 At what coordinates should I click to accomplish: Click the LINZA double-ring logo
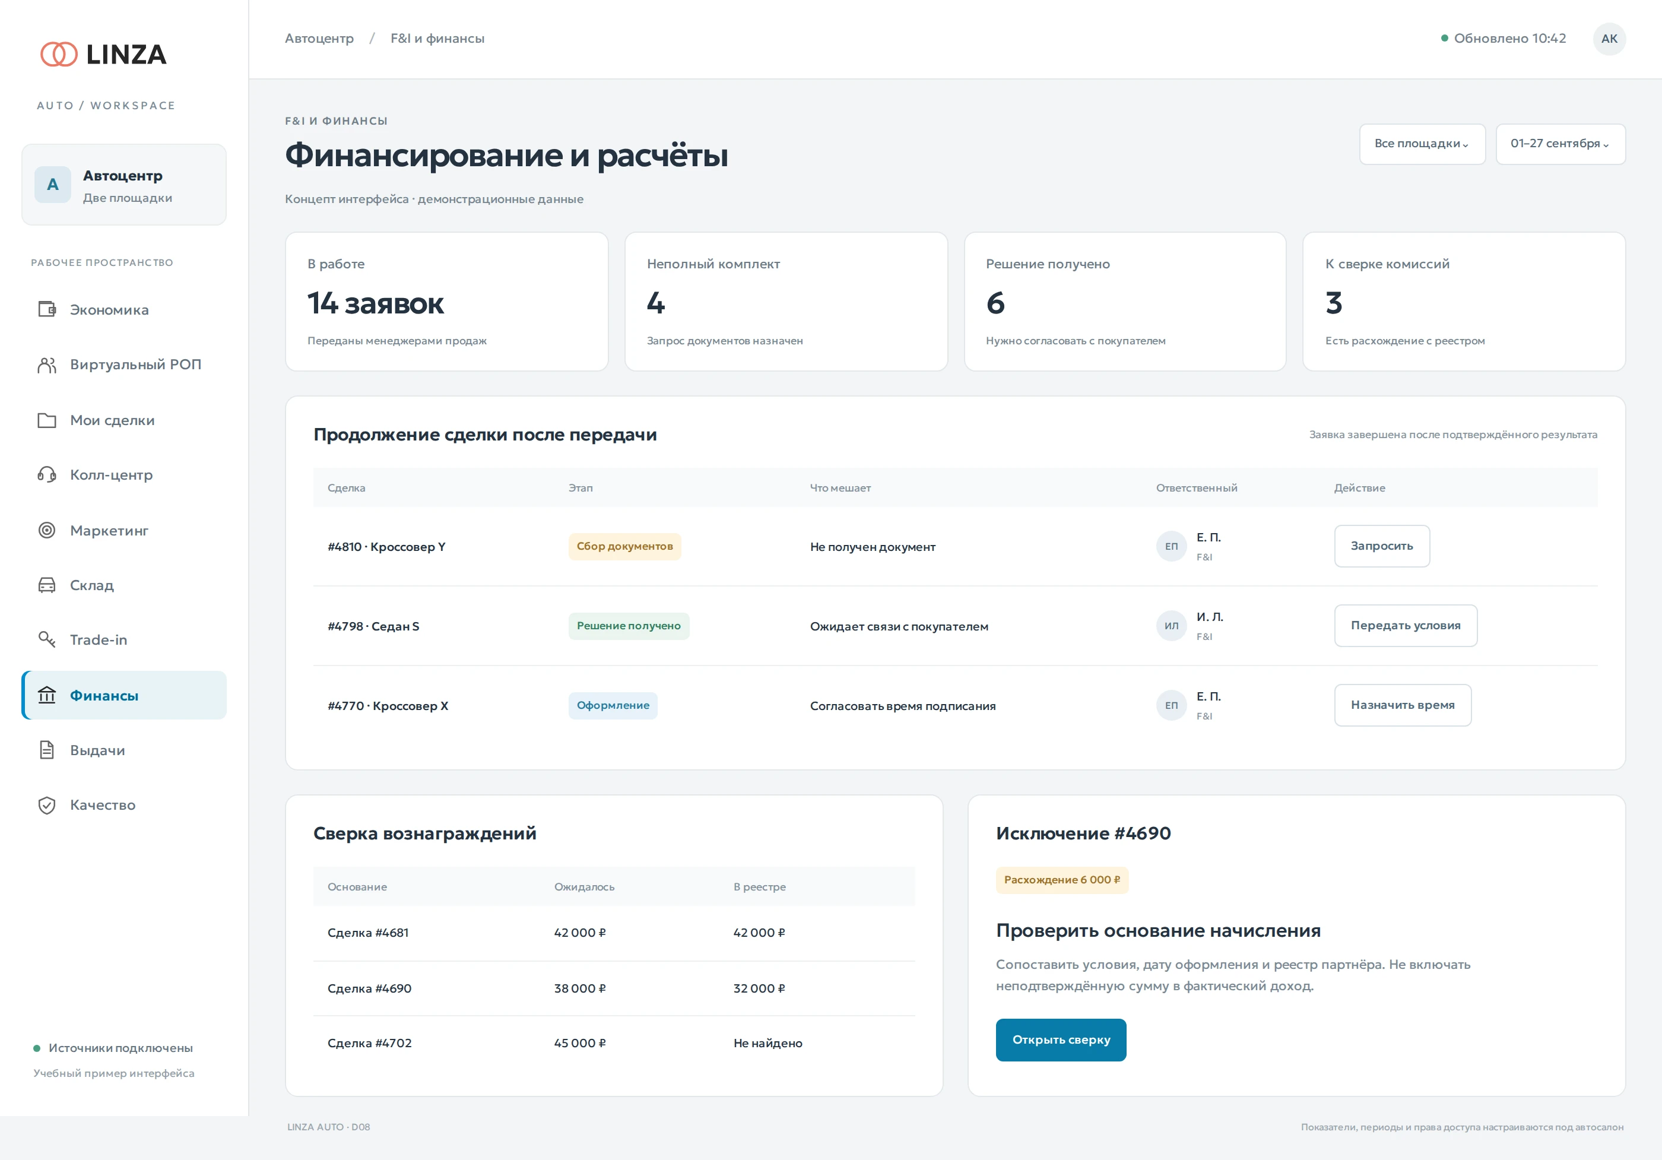pyautogui.click(x=59, y=54)
